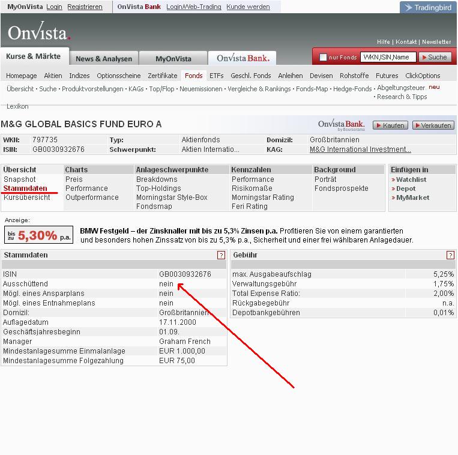This screenshot has width=458, height=455.
Task: Click the Tradingbird banner
Action: click(x=428, y=7)
